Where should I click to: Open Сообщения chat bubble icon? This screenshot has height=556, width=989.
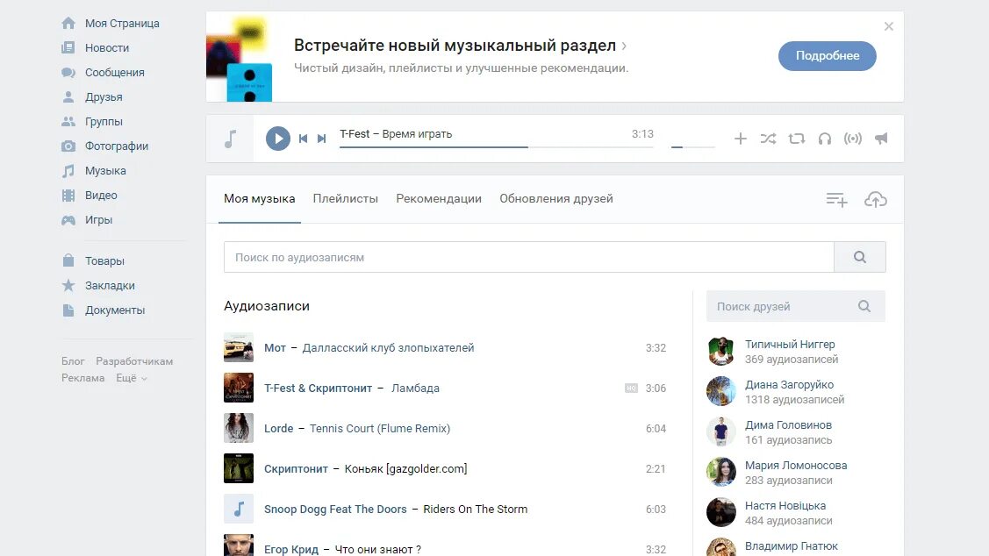(68, 73)
